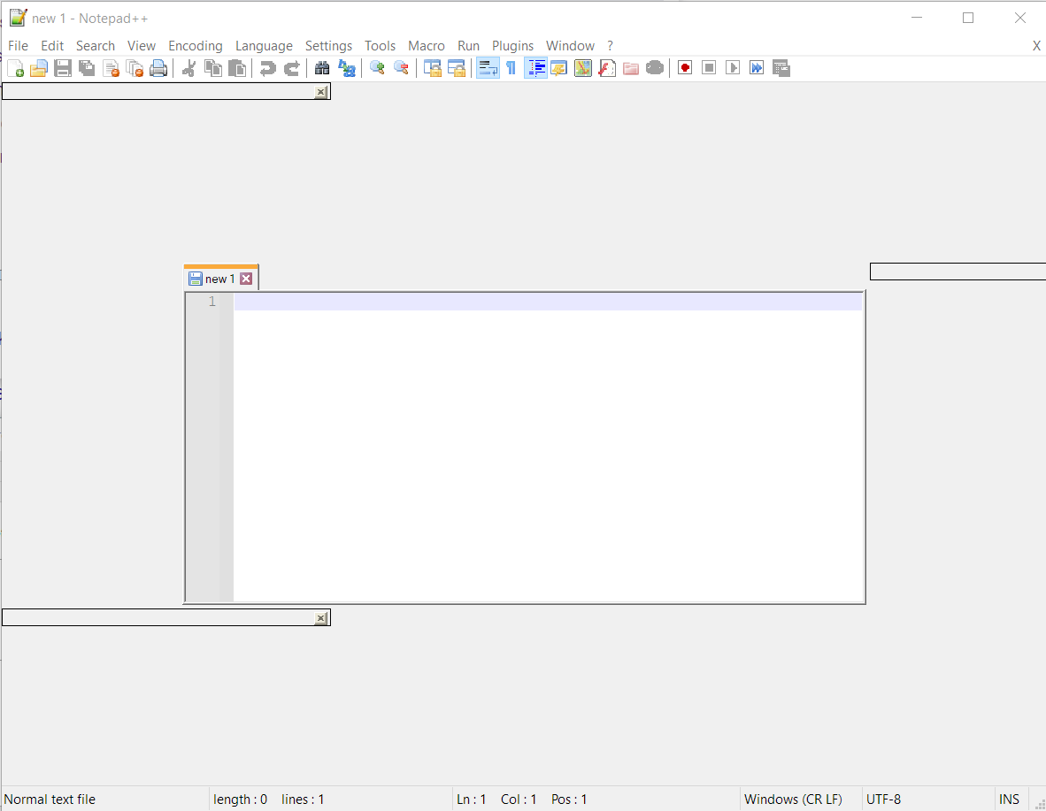Click the Save All toolbar icon
The image size is (1046, 811).
pyautogui.click(x=87, y=68)
